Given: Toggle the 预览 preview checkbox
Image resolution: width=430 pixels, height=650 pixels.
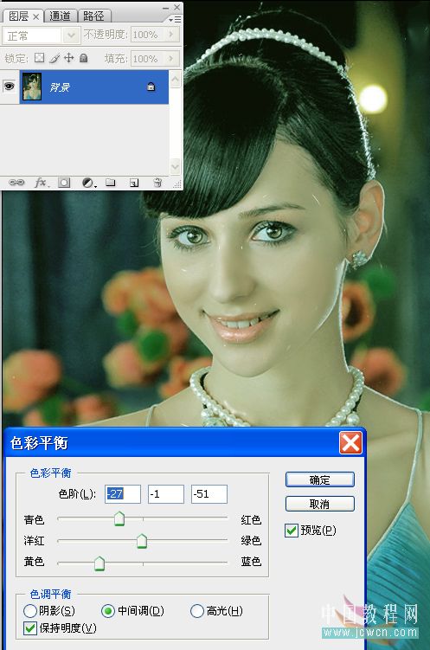Looking at the screenshot, I should tap(292, 531).
